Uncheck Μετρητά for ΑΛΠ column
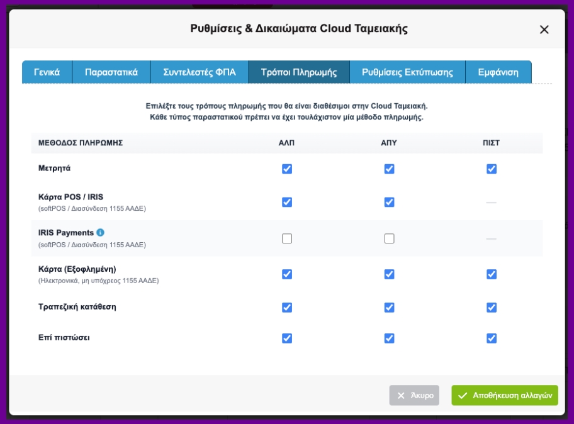This screenshot has height=424, width=574. click(x=287, y=169)
